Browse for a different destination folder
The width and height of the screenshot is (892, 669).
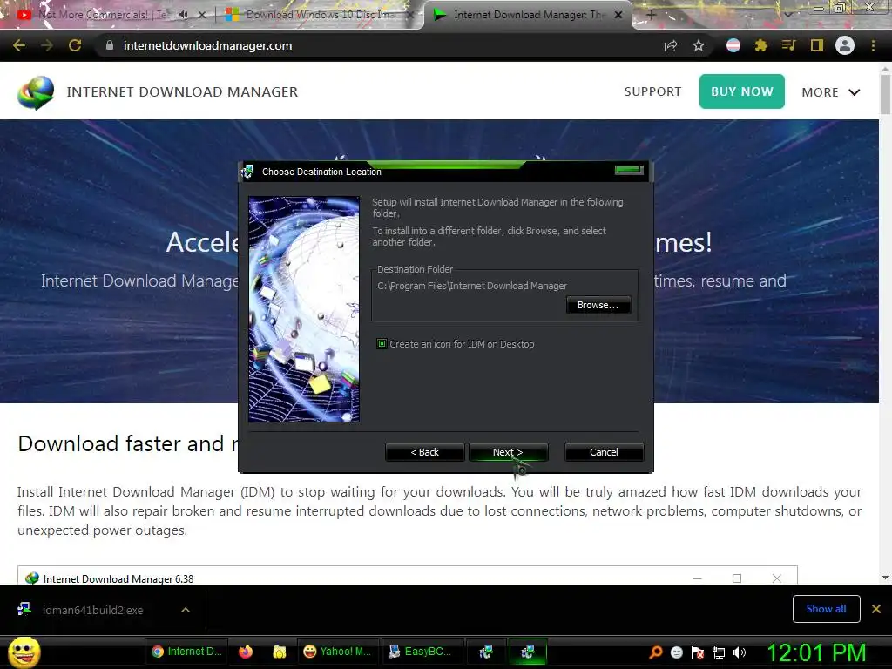[x=598, y=305]
